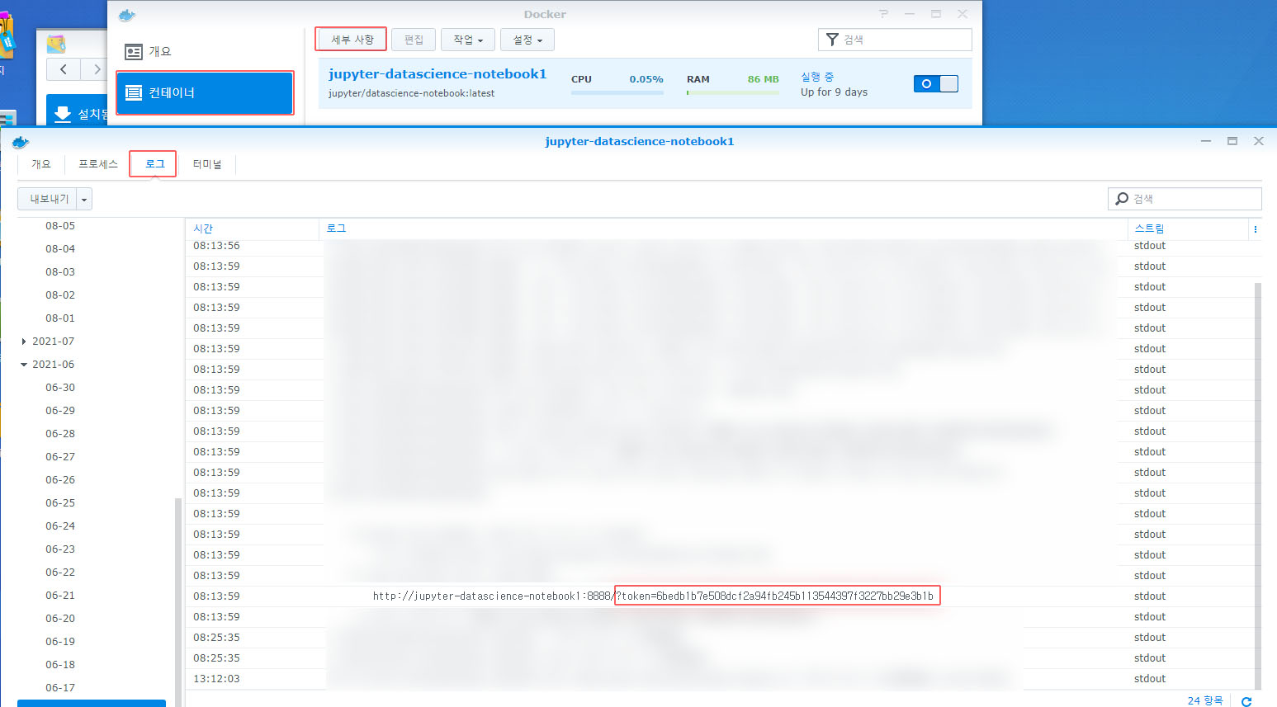Image resolution: width=1277 pixels, height=707 pixels.
Task: Click the log list vertical scrollbar
Action: click(x=1258, y=485)
